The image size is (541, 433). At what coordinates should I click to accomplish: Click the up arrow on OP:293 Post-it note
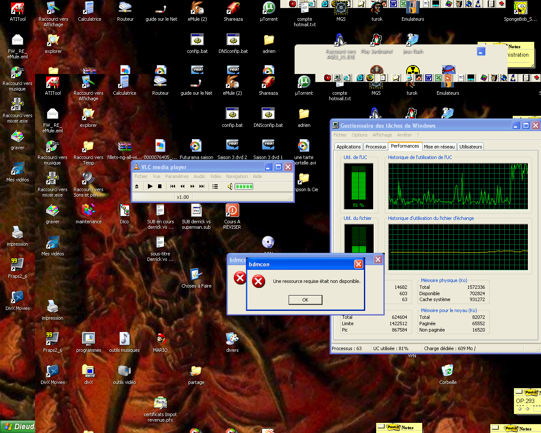point(520,408)
